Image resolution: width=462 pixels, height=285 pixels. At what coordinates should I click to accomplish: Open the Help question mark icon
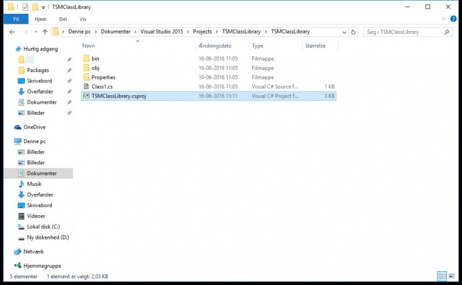click(x=453, y=19)
